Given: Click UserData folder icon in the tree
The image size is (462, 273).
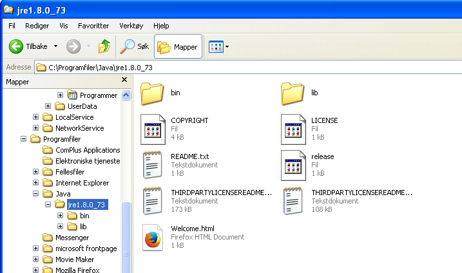Looking at the screenshot, I should (60, 106).
